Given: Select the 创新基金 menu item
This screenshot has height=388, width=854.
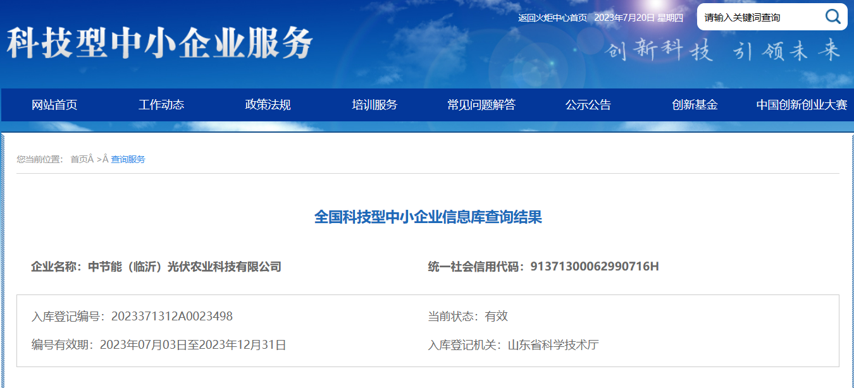Looking at the screenshot, I should (695, 105).
